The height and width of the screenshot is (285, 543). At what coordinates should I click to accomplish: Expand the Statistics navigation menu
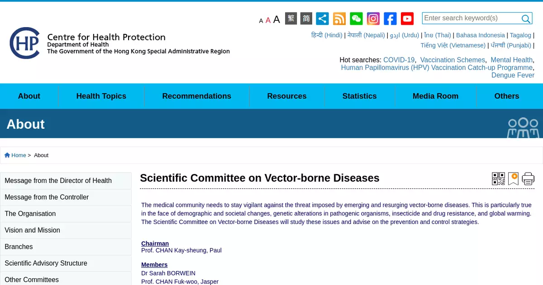click(x=359, y=96)
